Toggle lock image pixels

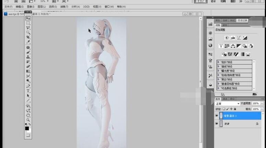[228, 109]
